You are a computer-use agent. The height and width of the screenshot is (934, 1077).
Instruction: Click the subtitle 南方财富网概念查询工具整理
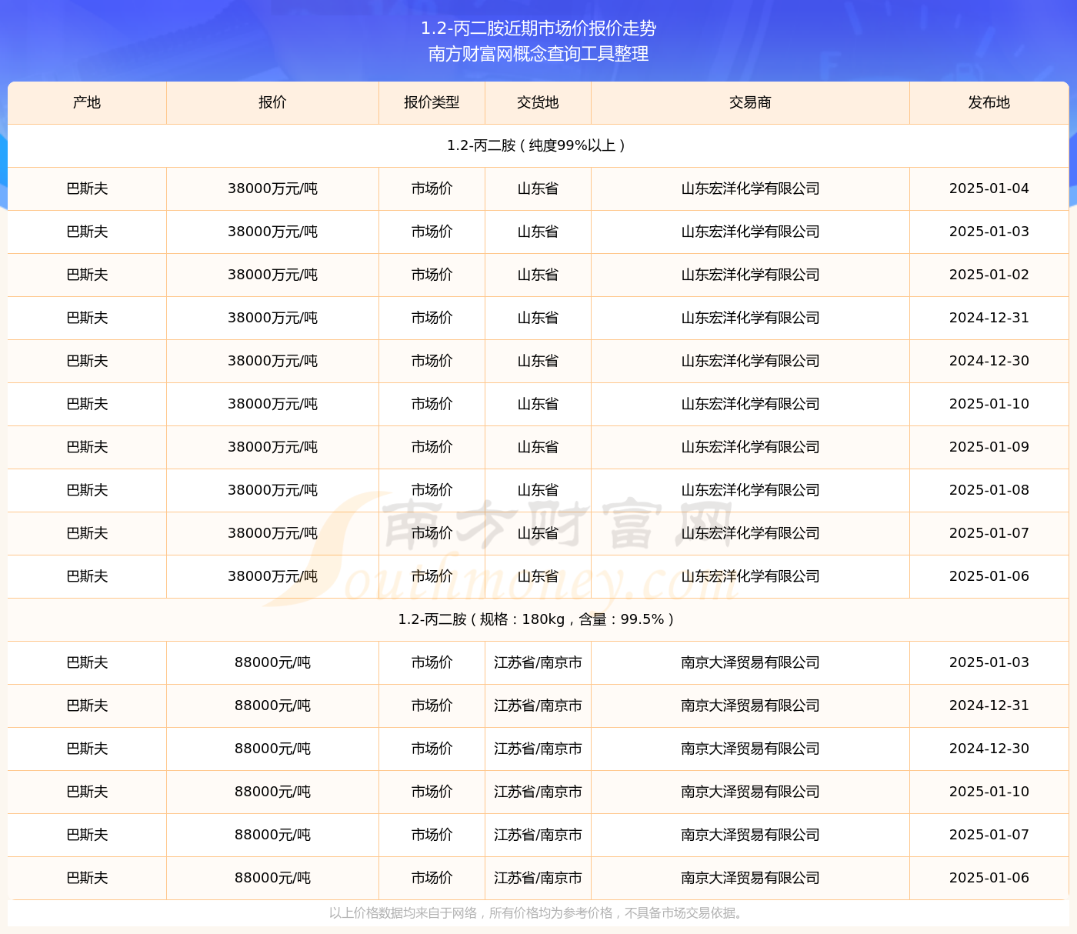coord(538,54)
